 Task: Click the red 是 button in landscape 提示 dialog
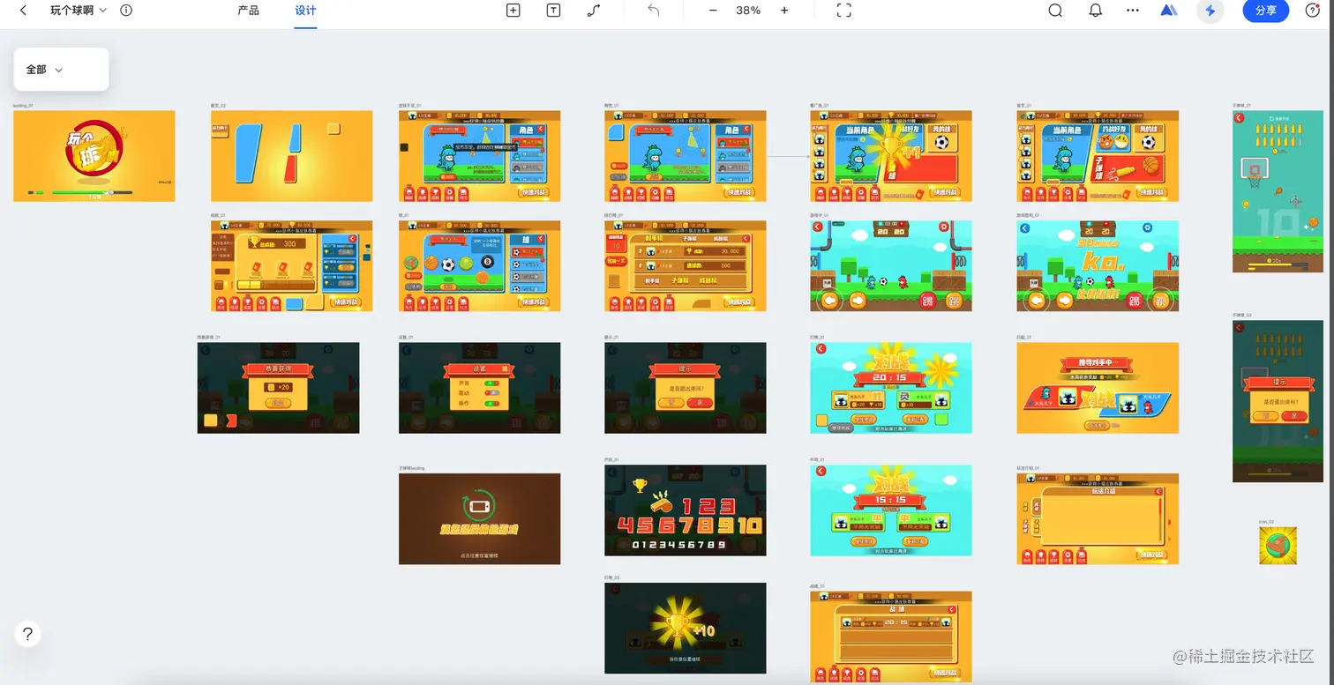(700, 402)
